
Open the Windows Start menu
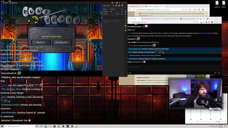(x=2, y=126)
